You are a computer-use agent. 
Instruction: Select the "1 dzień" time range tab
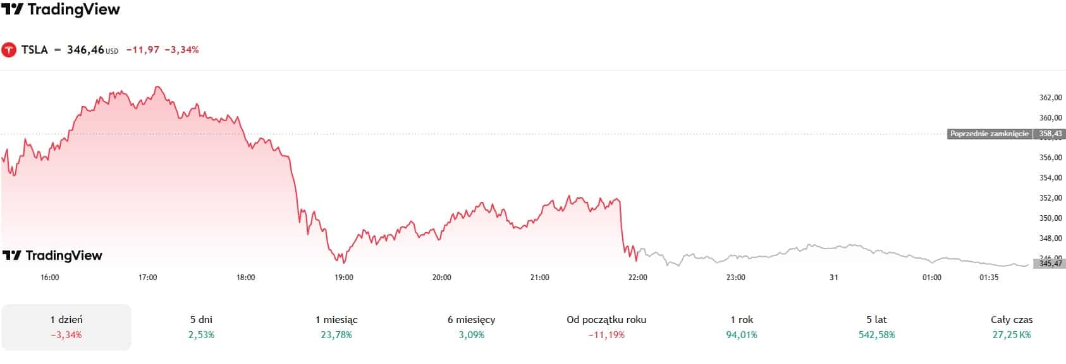coord(66,327)
